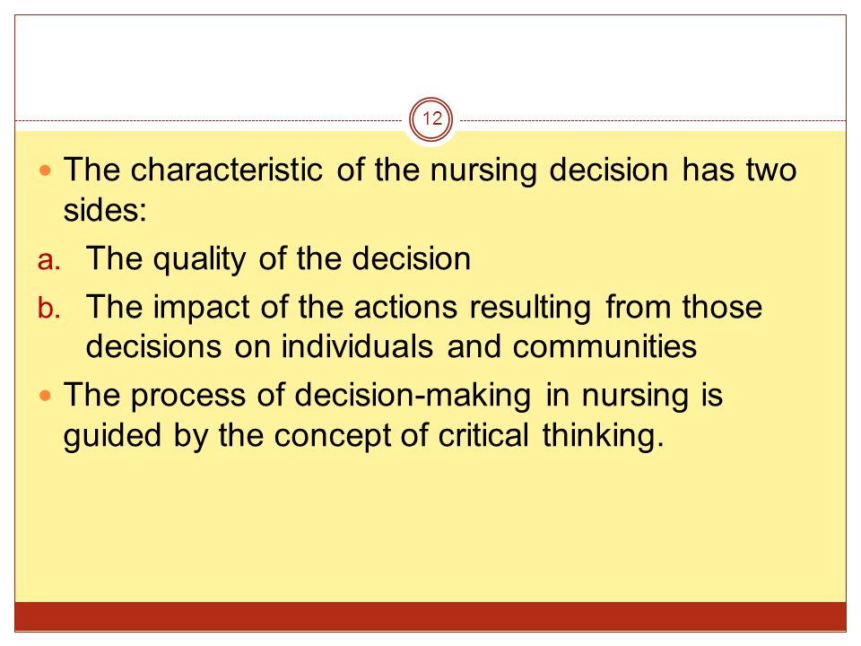The height and width of the screenshot is (646, 861).
Task: Select the red 'b.' list marker
Action: [48, 307]
